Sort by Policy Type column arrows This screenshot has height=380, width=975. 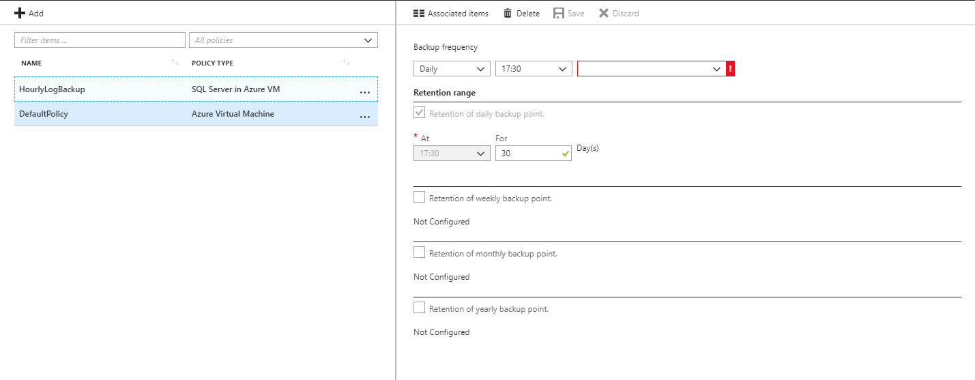(x=347, y=63)
